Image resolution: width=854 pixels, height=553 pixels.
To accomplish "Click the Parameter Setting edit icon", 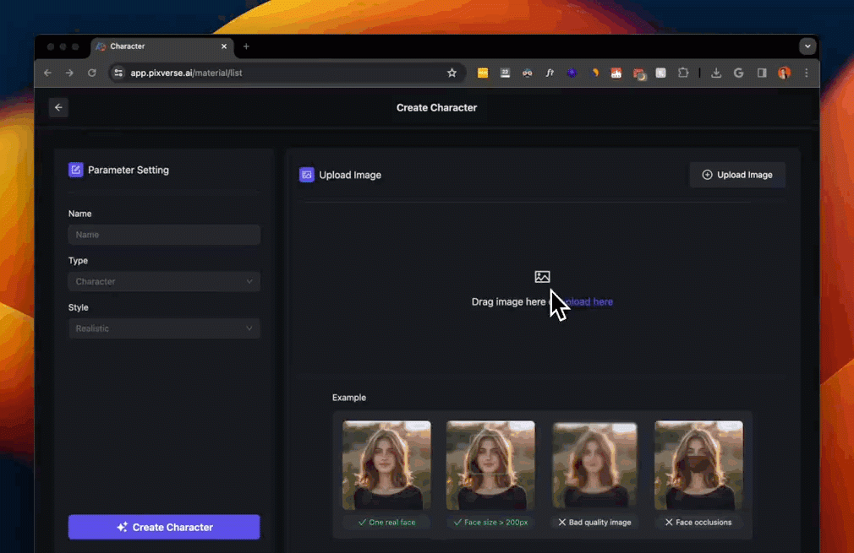I will point(76,170).
